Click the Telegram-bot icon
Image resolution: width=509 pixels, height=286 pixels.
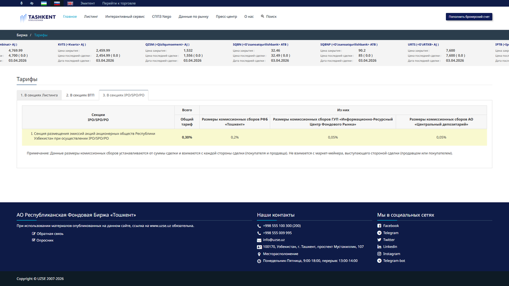coord(379,261)
